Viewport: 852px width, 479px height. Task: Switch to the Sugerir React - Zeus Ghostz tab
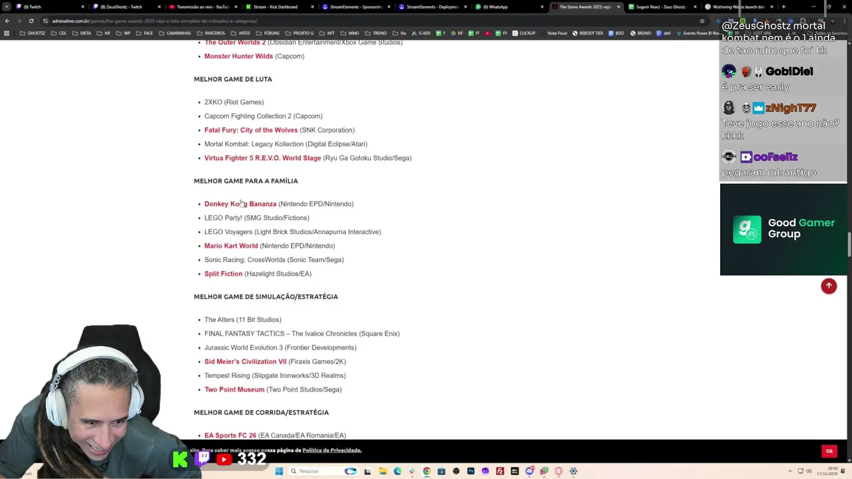(x=662, y=7)
